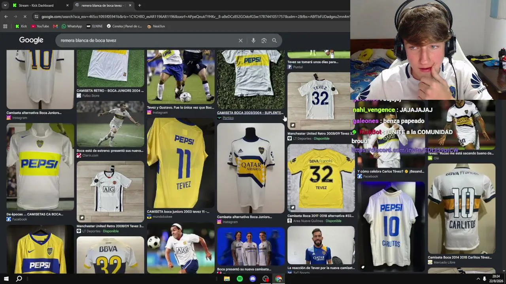This screenshot has height=284, width=506.
Task: Submit the search with the magnifier icon
Action: click(x=274, y=41)
